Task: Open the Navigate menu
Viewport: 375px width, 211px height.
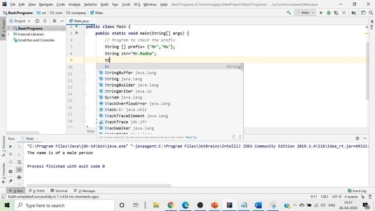Action: pos(46,5)
